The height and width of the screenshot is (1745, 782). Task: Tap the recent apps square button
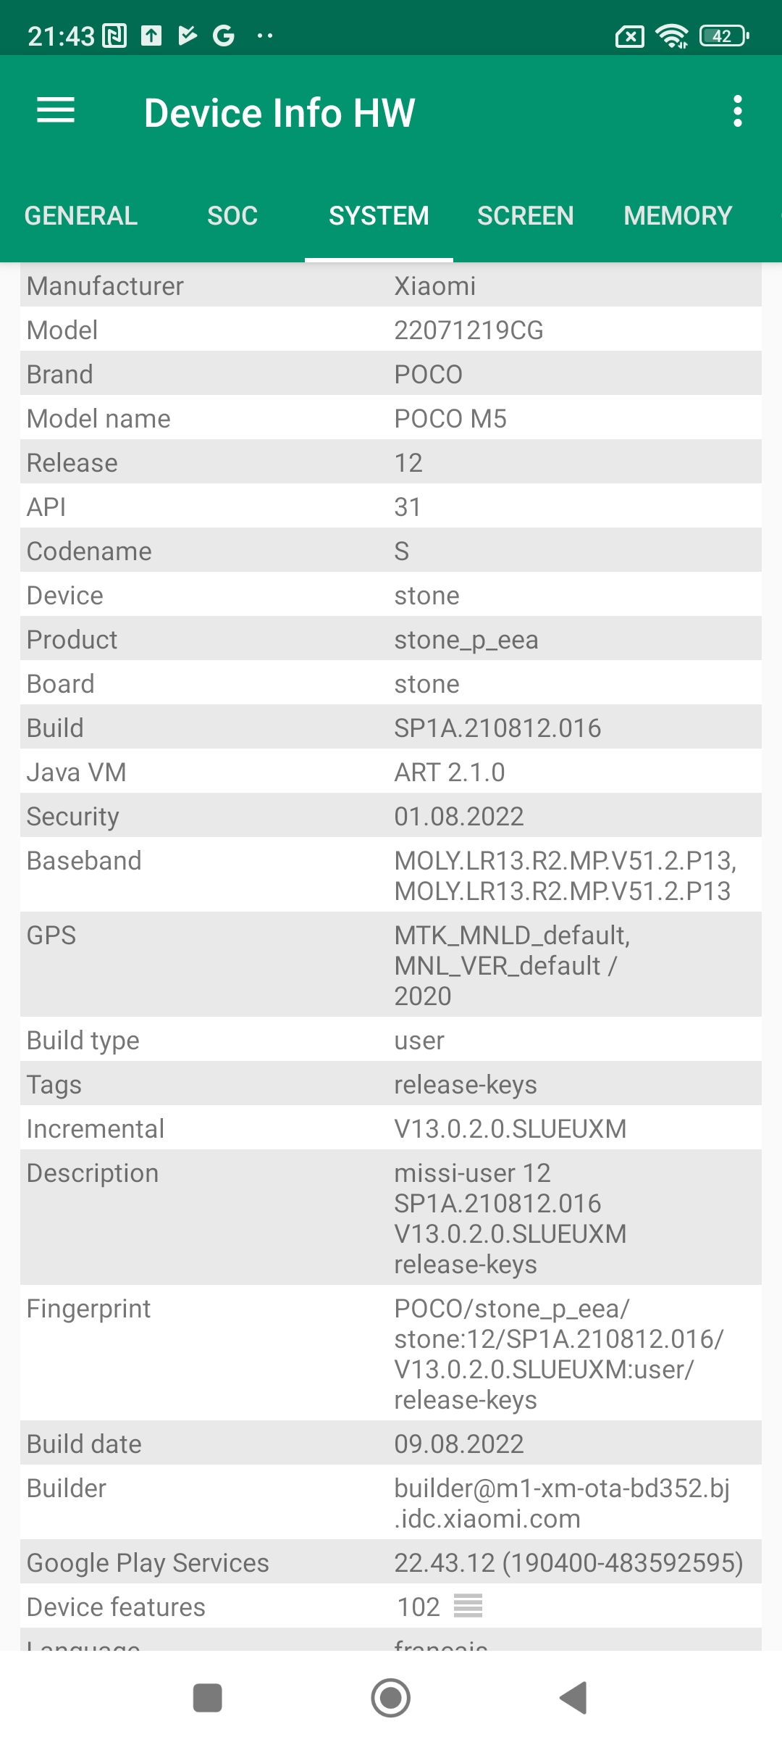[x=208, y=1697]
